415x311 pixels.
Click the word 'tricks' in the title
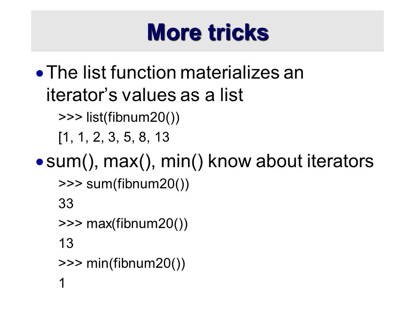239,32
